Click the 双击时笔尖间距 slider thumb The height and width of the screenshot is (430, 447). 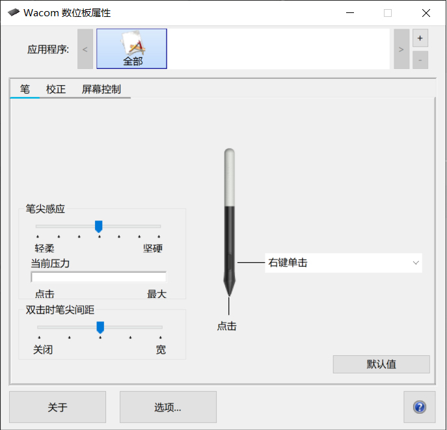click(100, 327)
